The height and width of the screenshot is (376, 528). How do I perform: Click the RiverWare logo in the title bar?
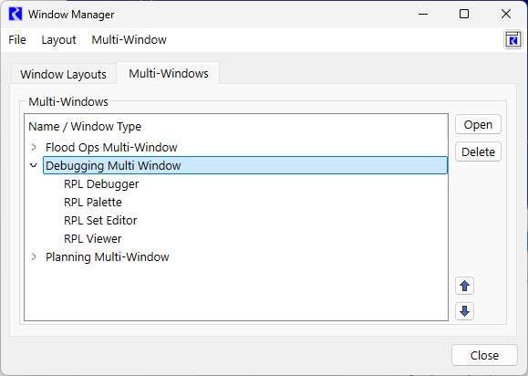point(16,15)
